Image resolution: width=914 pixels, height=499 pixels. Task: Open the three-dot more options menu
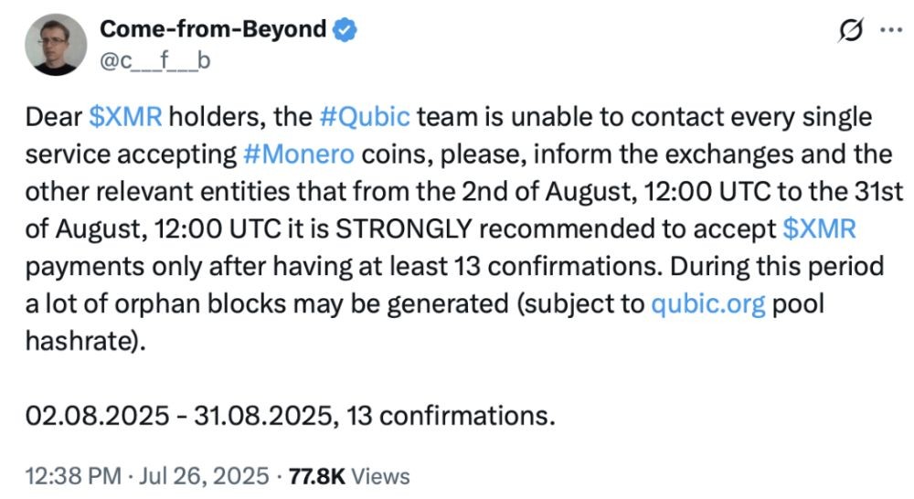click(889, 30)
